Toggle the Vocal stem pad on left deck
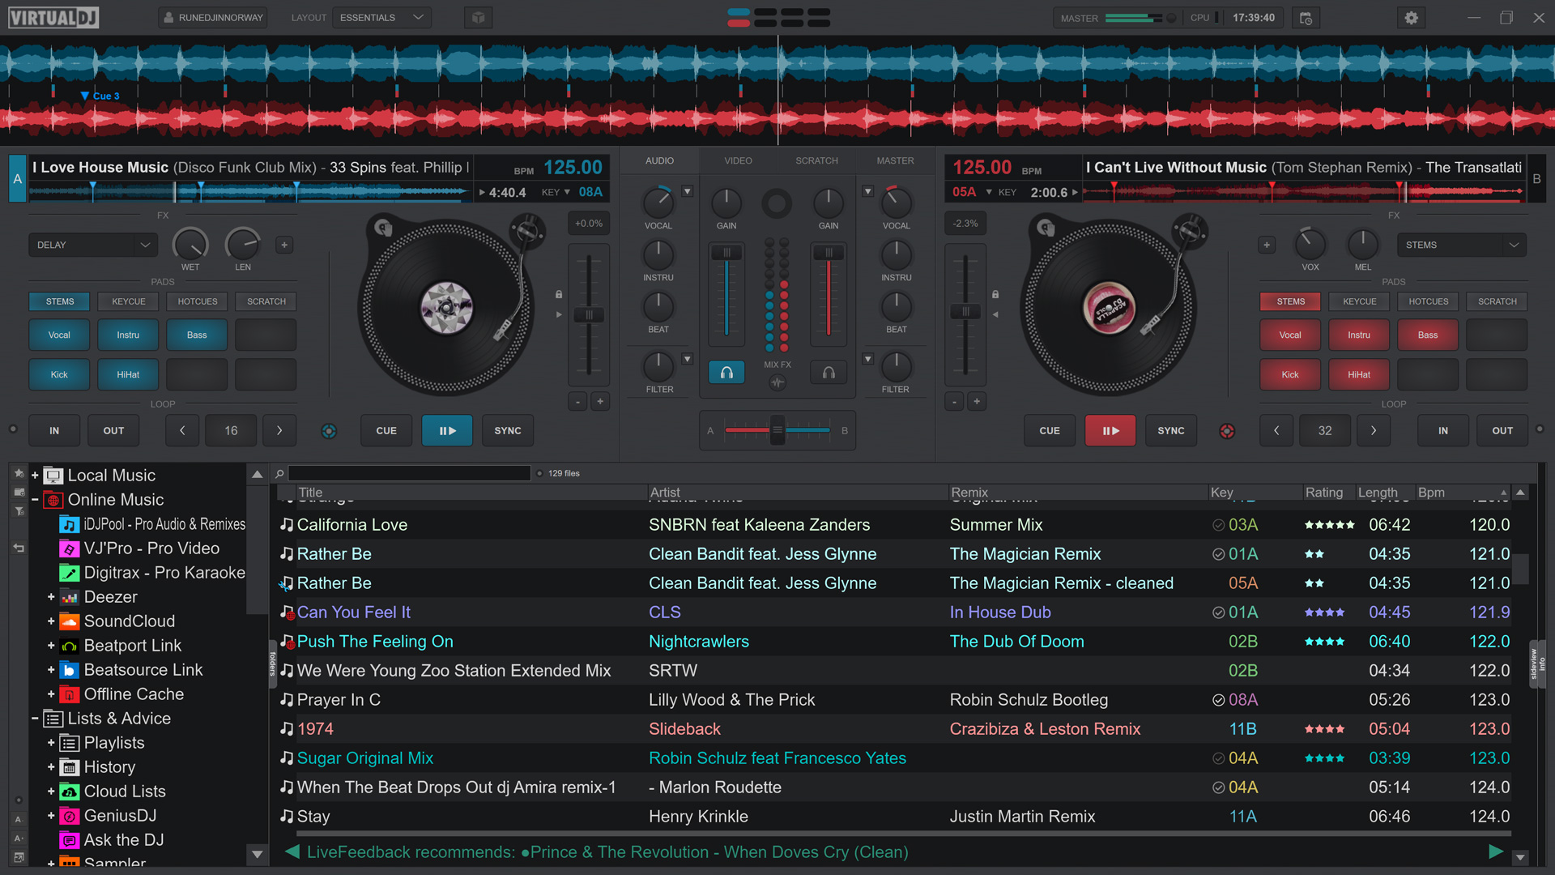The width and height of the screenshot is (1555, 875). coord(58,335)
